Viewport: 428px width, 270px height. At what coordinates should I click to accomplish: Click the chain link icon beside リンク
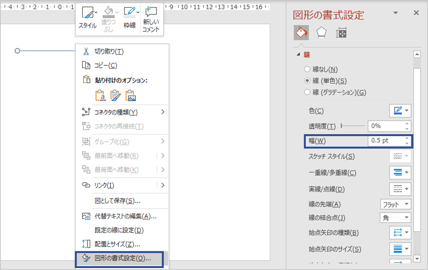tap(86, 185)
